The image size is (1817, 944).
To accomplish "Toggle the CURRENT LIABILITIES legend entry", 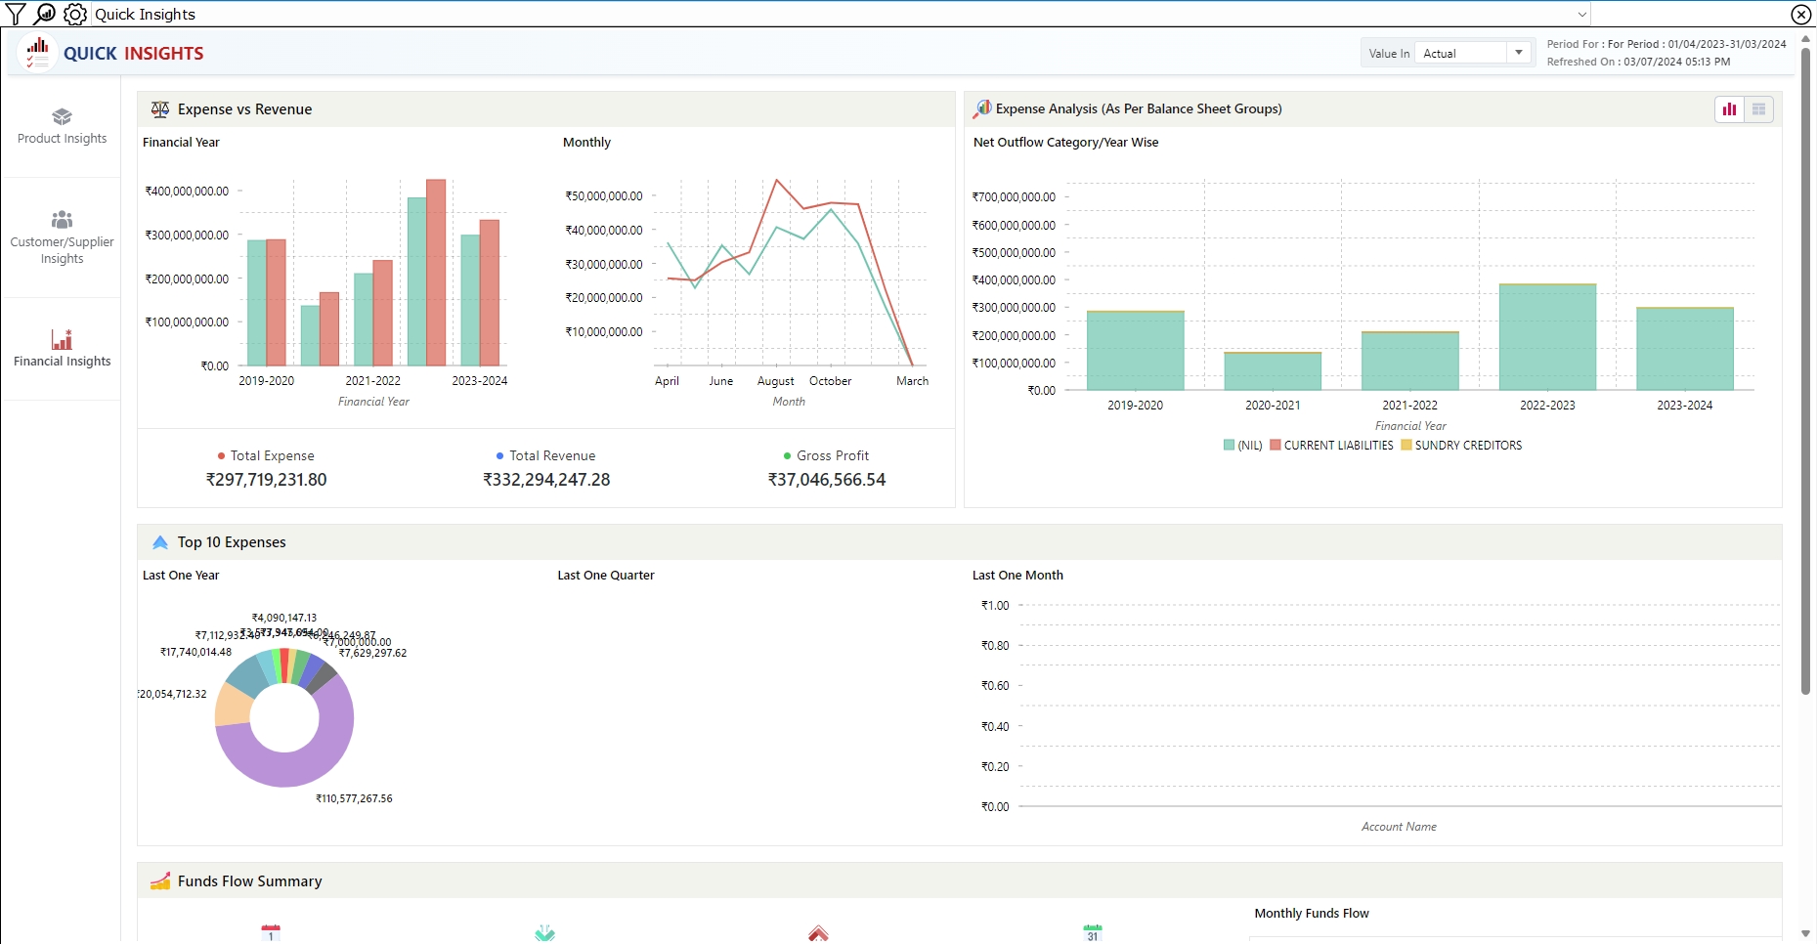I will 1331,446.
